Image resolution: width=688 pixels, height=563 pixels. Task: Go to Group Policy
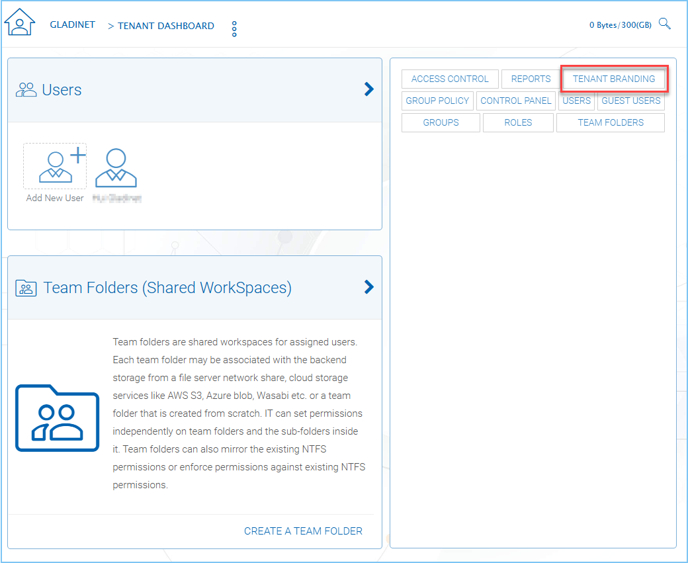[x=437, y=101]
